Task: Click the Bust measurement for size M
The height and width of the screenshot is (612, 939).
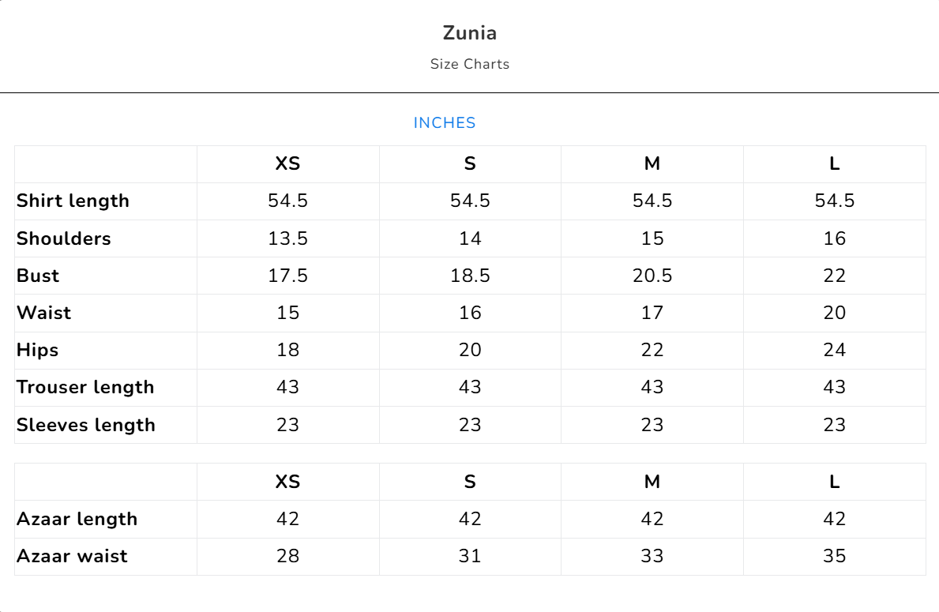Action: click(x=652, y=276)
